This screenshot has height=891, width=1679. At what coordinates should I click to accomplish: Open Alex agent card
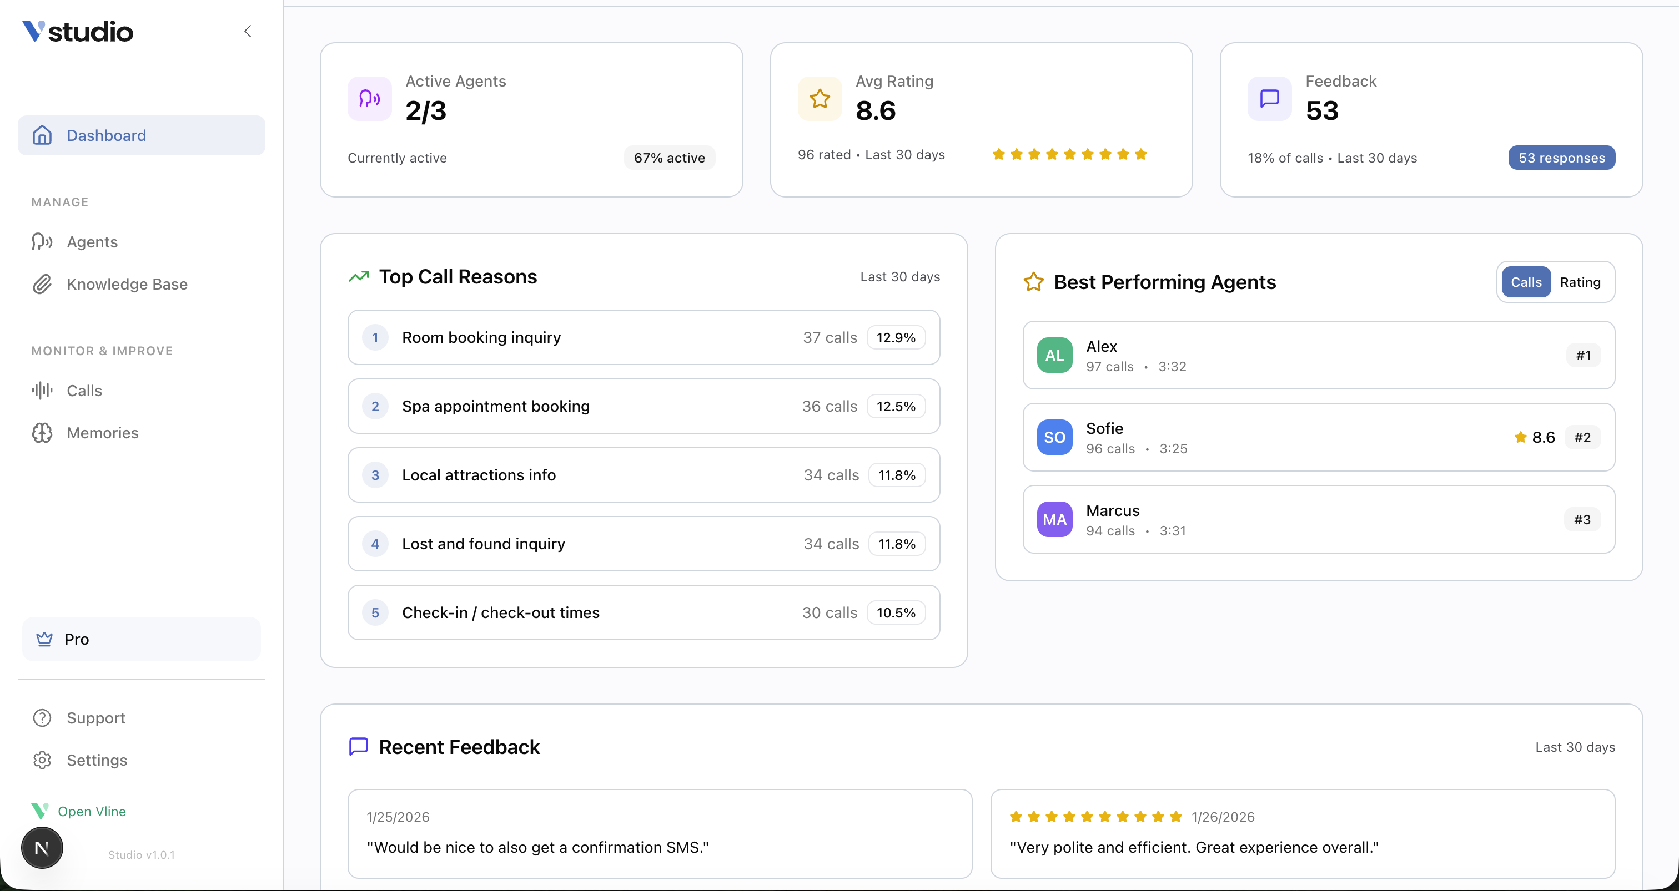[x=1318, y=355]
